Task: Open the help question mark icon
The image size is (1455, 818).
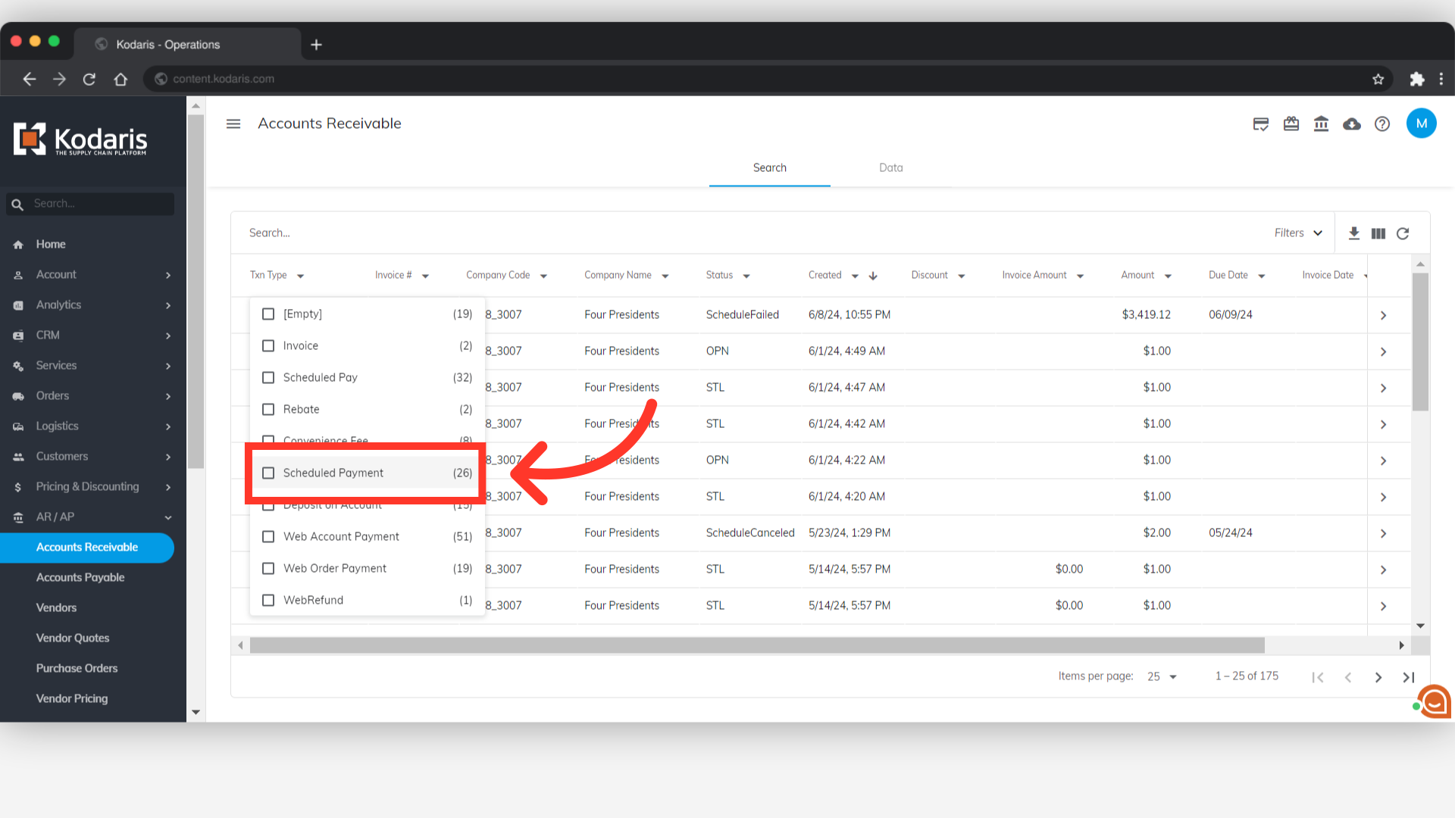Action: click(x=1381, y=124)
